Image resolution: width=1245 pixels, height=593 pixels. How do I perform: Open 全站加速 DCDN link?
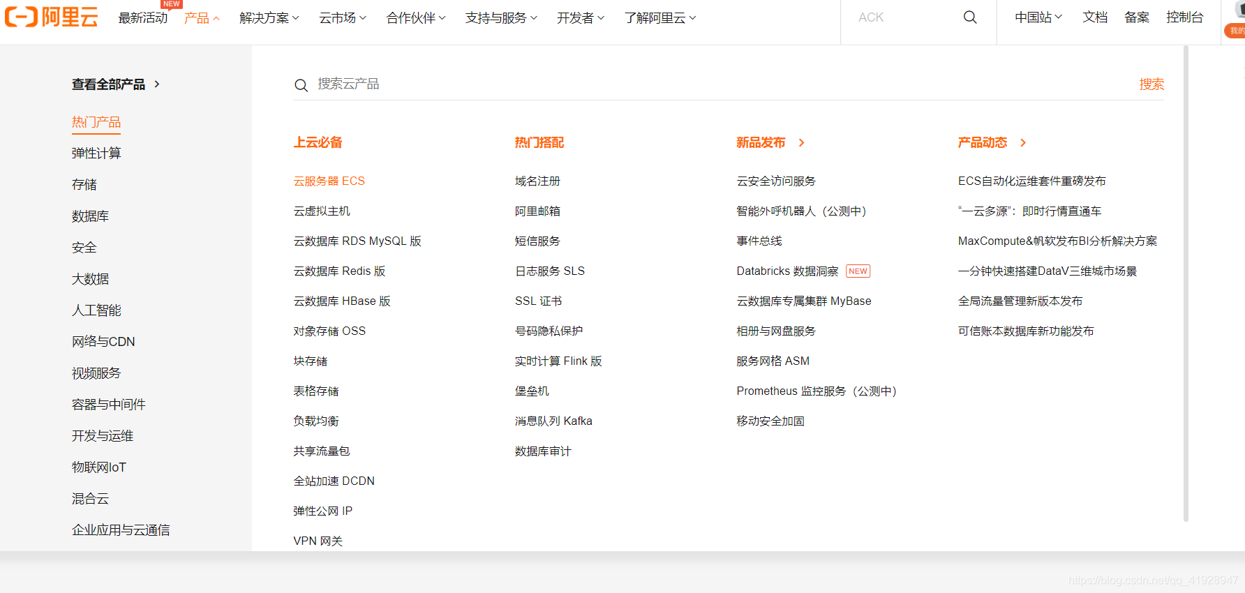point(334,481)
